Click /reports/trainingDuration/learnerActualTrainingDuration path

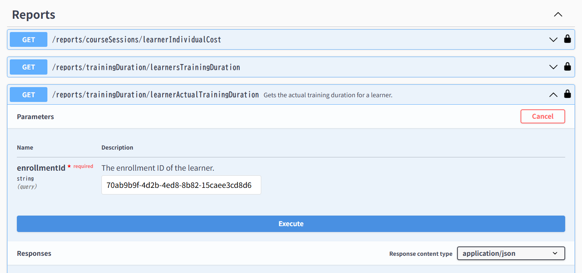(x=155, y=95)
